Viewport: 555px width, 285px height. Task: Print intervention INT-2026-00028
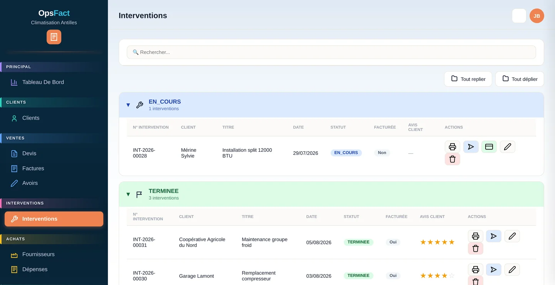pyautogui.click(x=452, y=147)
